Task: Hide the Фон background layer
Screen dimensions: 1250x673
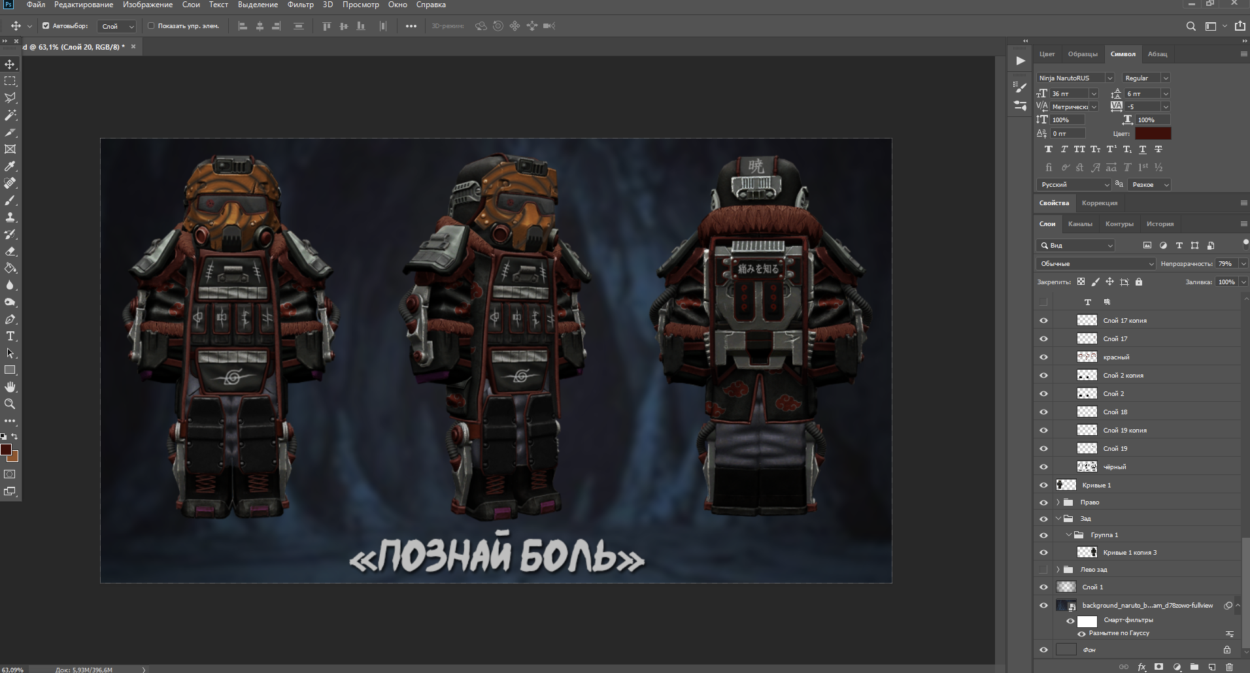Action: tap(1043, 649)
